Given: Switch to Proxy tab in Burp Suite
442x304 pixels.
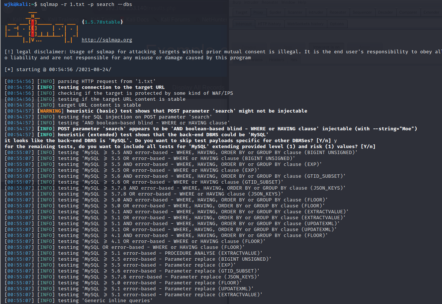Looking at the screenshot, I should click(x=258, y=12).
